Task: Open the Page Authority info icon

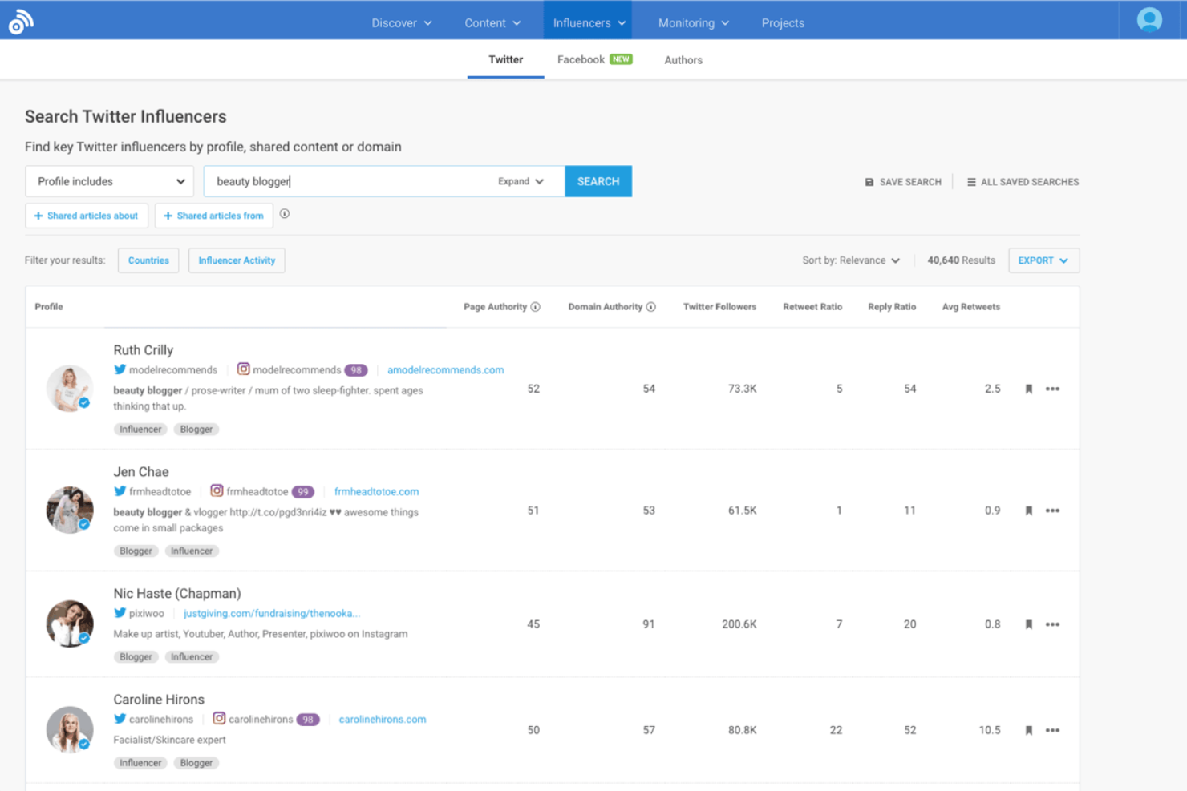Action: (537, 306)
